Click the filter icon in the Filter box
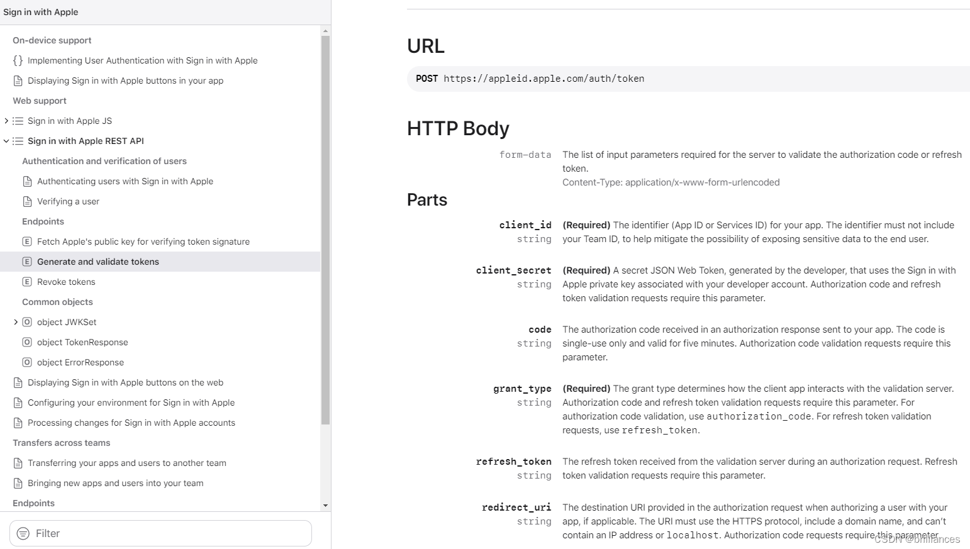Viewport: 970px width, 549px height. point(23,533)
